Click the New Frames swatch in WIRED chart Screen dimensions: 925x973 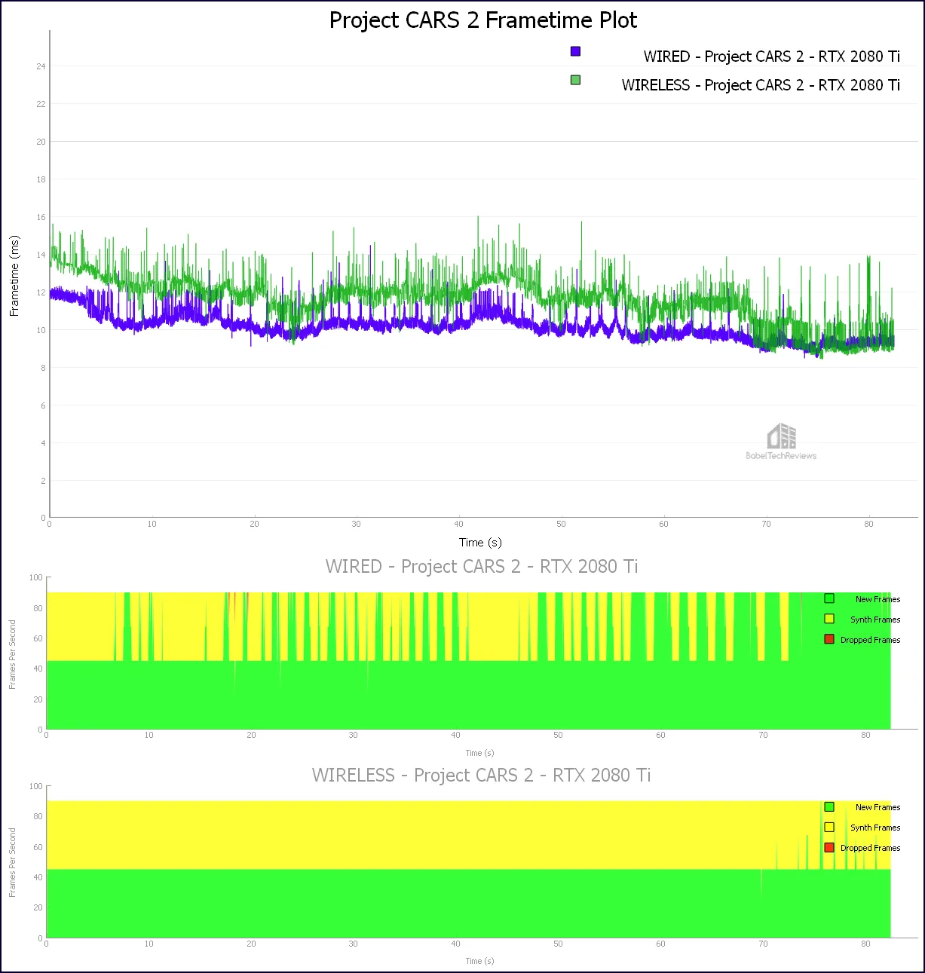(x=829, y=598)
